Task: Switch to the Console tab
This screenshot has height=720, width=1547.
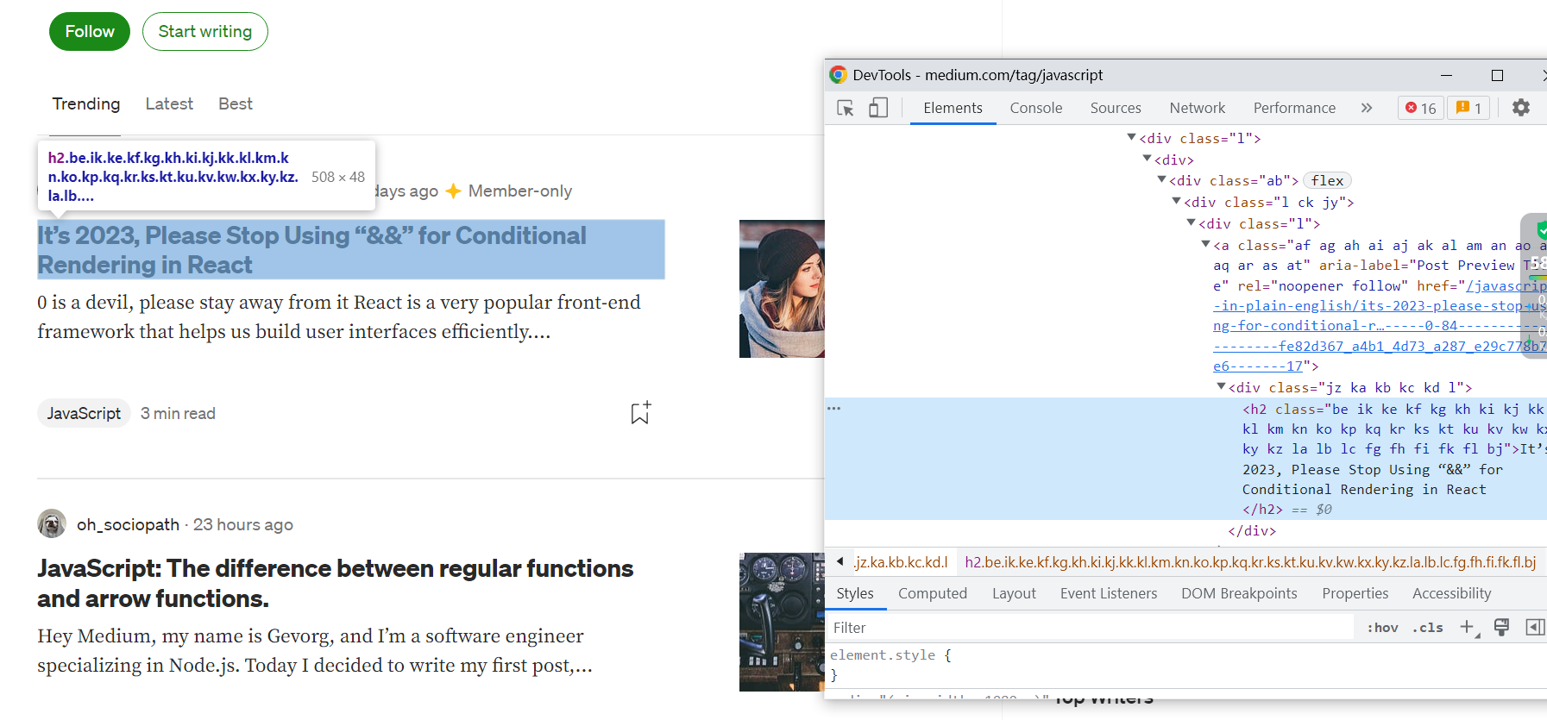Action: [1035, 108]
